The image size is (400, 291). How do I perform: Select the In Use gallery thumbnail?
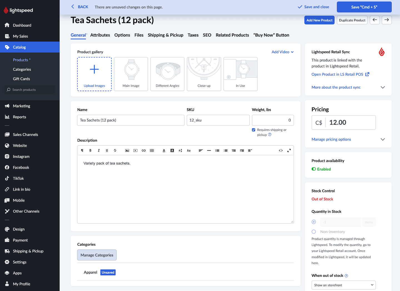(x=241, y=74)
